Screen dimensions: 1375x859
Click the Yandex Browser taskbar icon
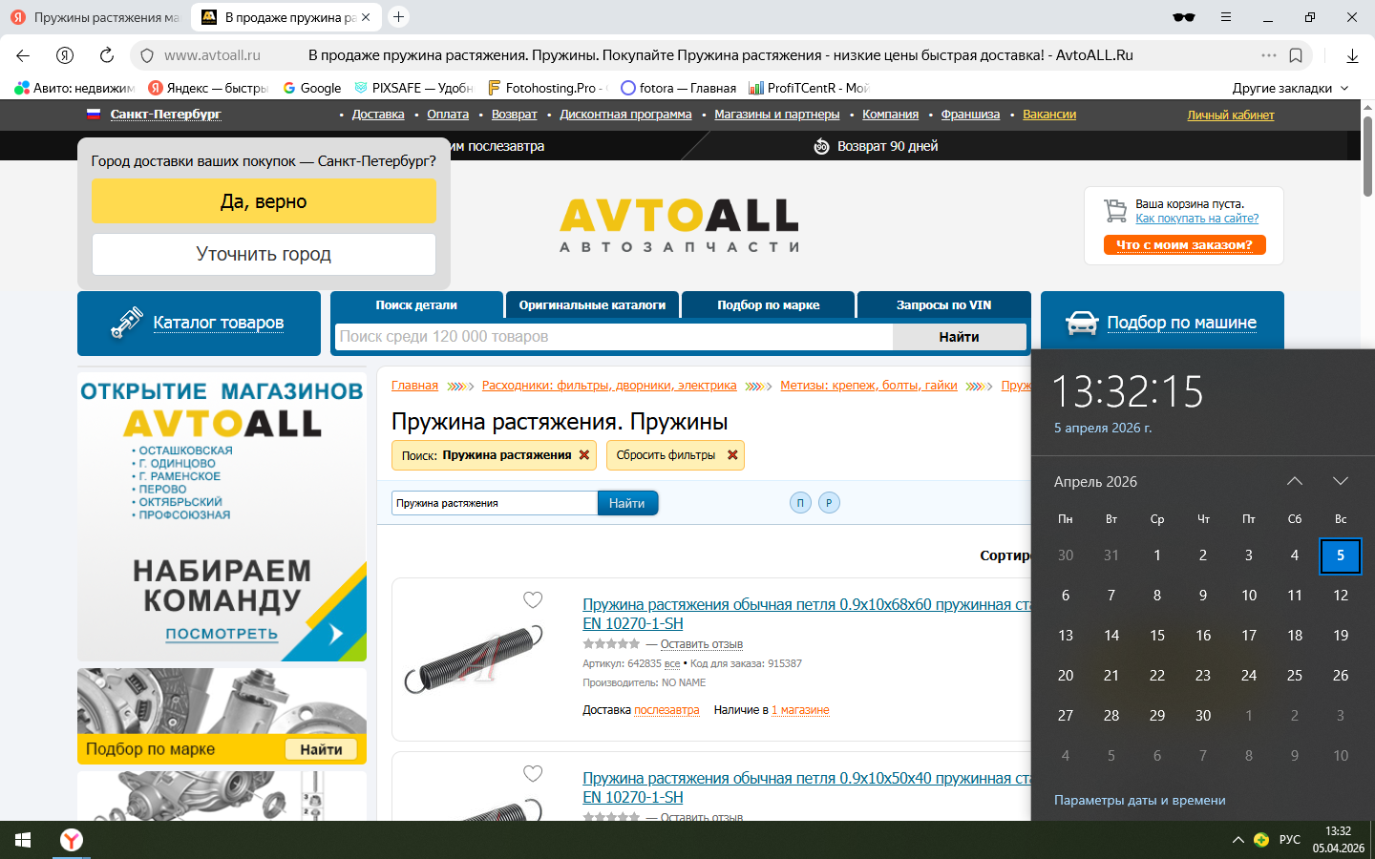[72, 840]
